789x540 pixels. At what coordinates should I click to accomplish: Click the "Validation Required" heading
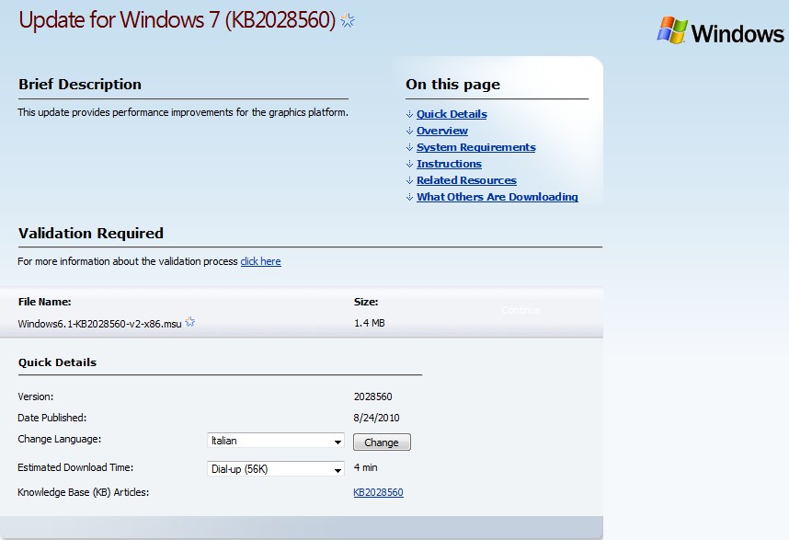coord(91,233)
